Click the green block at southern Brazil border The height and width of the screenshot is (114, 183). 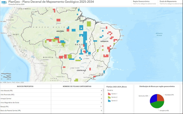(76, 80)
